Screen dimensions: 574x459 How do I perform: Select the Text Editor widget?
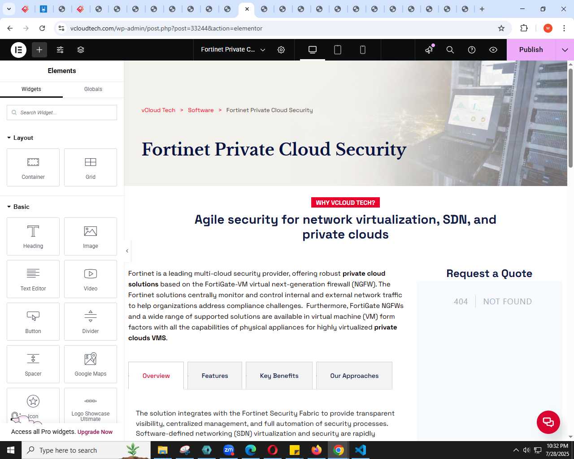33,279
